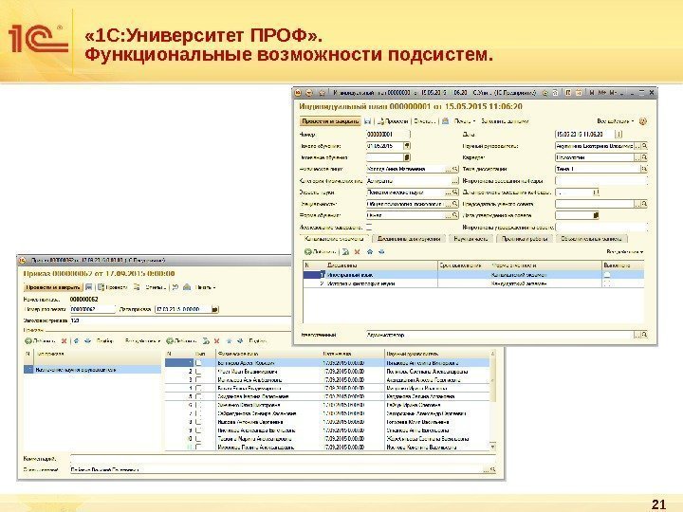Click the red delete X above the students list
The width and height of the screenshot is (683, 512).
click(216, 341)
